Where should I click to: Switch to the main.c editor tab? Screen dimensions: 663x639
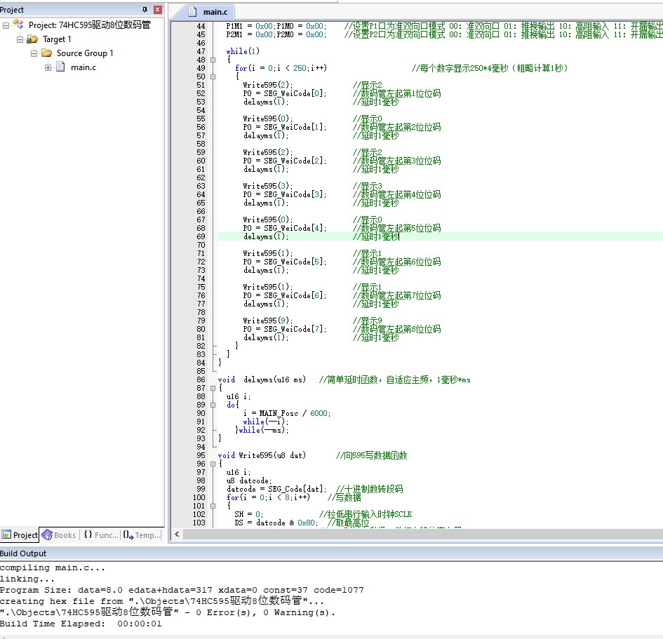[x=214, y=12]
